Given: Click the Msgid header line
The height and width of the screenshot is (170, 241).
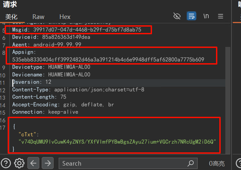Looking at the screenshot, I should 77,30.
